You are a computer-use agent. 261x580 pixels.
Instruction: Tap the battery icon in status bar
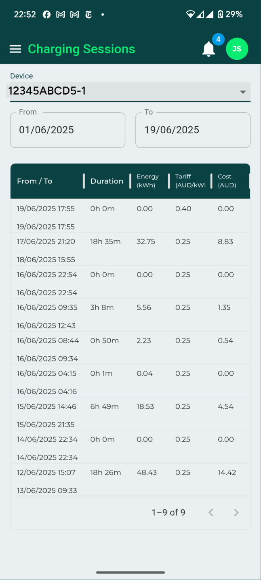(220, 15)
